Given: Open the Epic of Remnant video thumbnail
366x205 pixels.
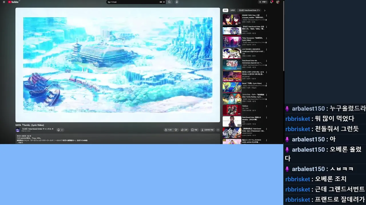Looking at the screenshot, I should coord(232,132).
